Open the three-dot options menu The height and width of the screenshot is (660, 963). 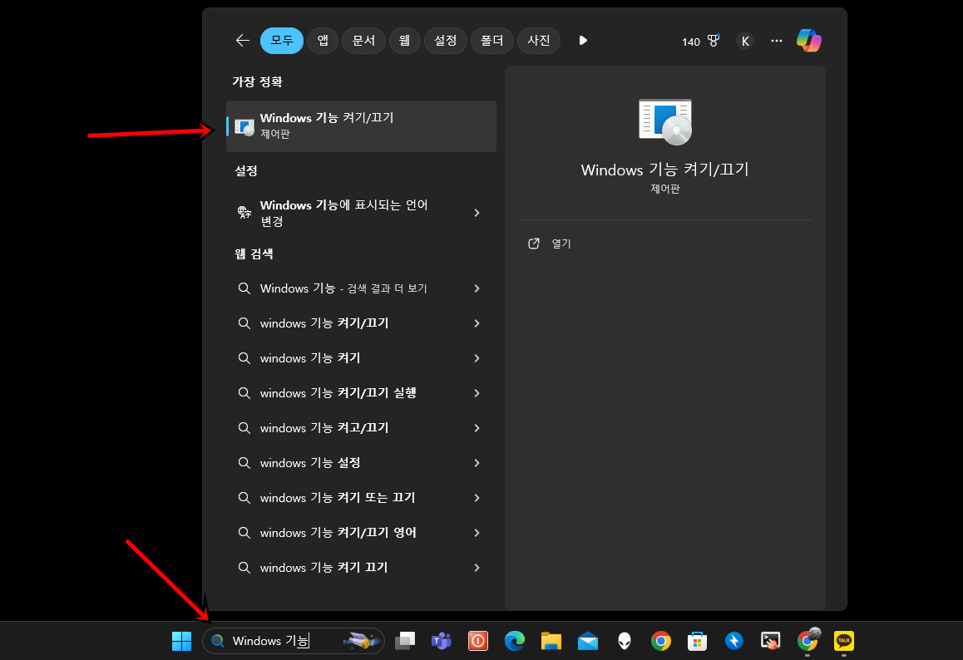point(777,41)
